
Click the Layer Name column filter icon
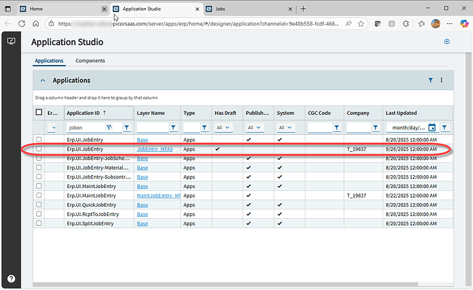pyautogui.click(x=173, y=127)
